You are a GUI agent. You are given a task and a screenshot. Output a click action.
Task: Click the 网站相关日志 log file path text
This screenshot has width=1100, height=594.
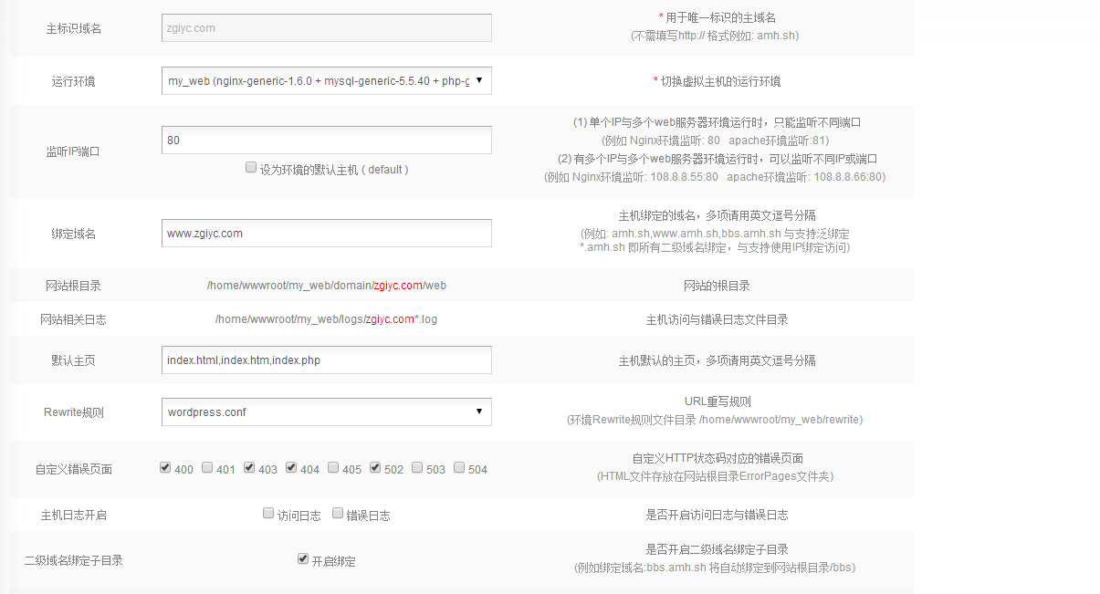326,319
